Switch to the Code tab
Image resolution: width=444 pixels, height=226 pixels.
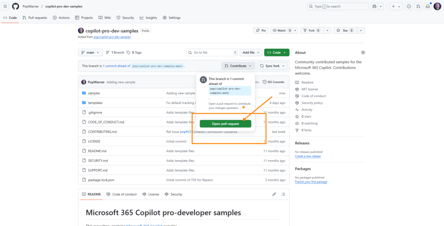[x=10, y=18]
